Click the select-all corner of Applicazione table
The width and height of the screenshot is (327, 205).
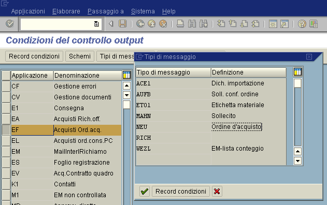click(6, 75)
